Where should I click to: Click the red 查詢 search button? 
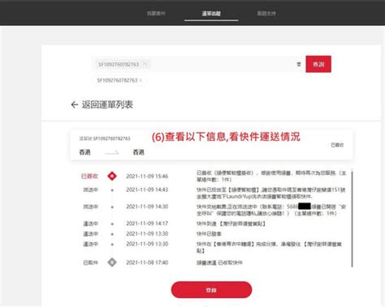318,64
